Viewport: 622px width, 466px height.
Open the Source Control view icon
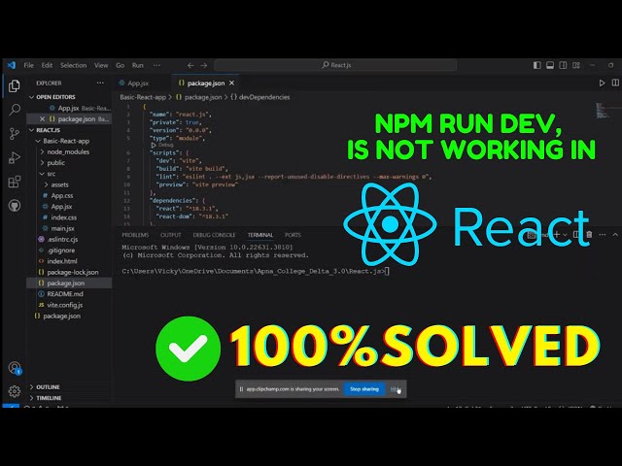click(x=15, y=134)
